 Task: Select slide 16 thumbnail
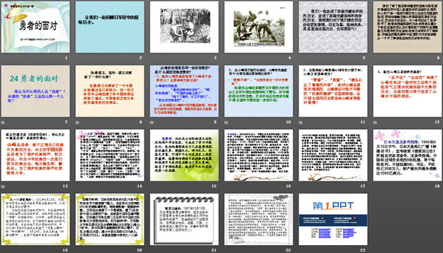pyautogui.click(x=259, y=155)
